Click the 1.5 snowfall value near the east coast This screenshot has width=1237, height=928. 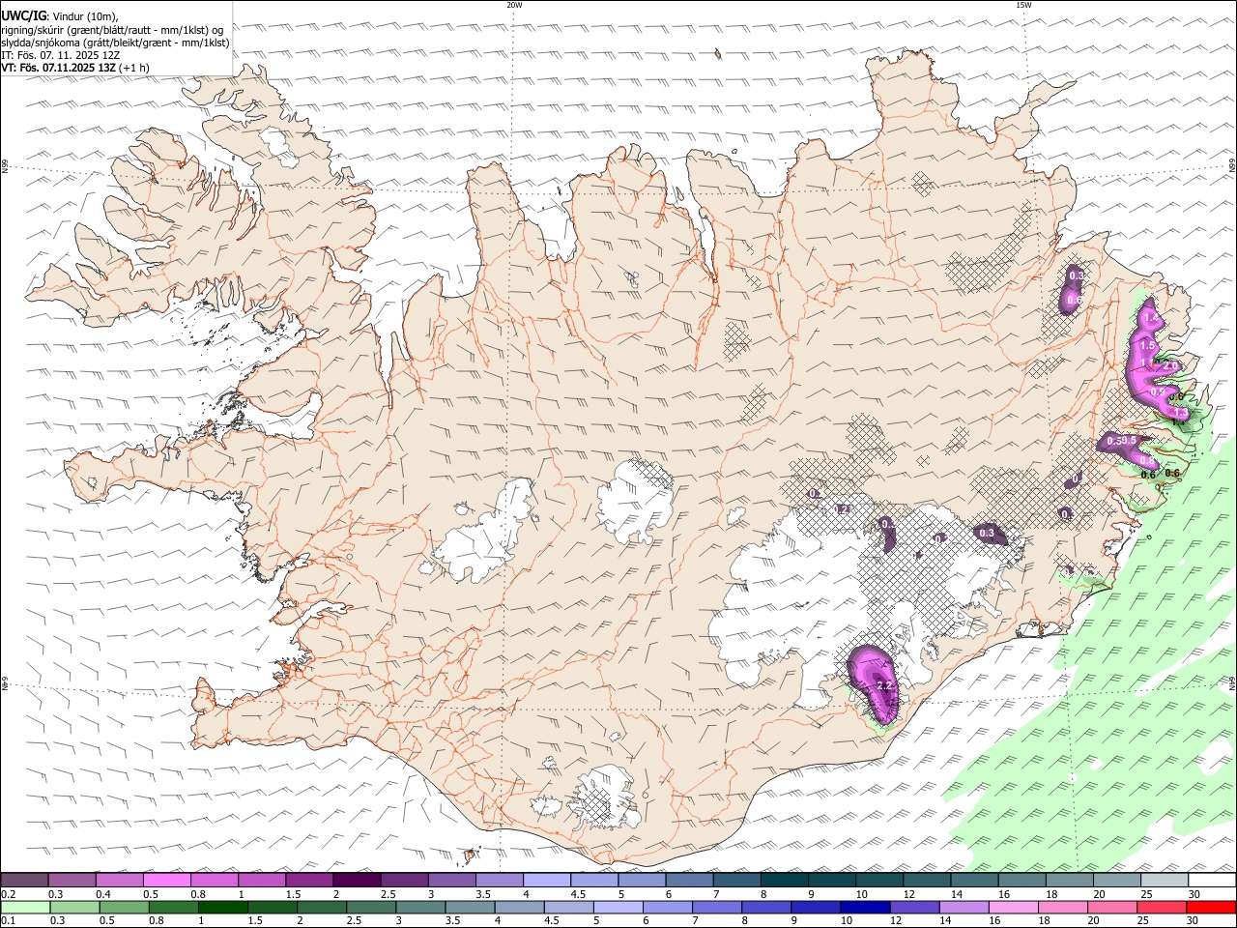pos(1148,345)
